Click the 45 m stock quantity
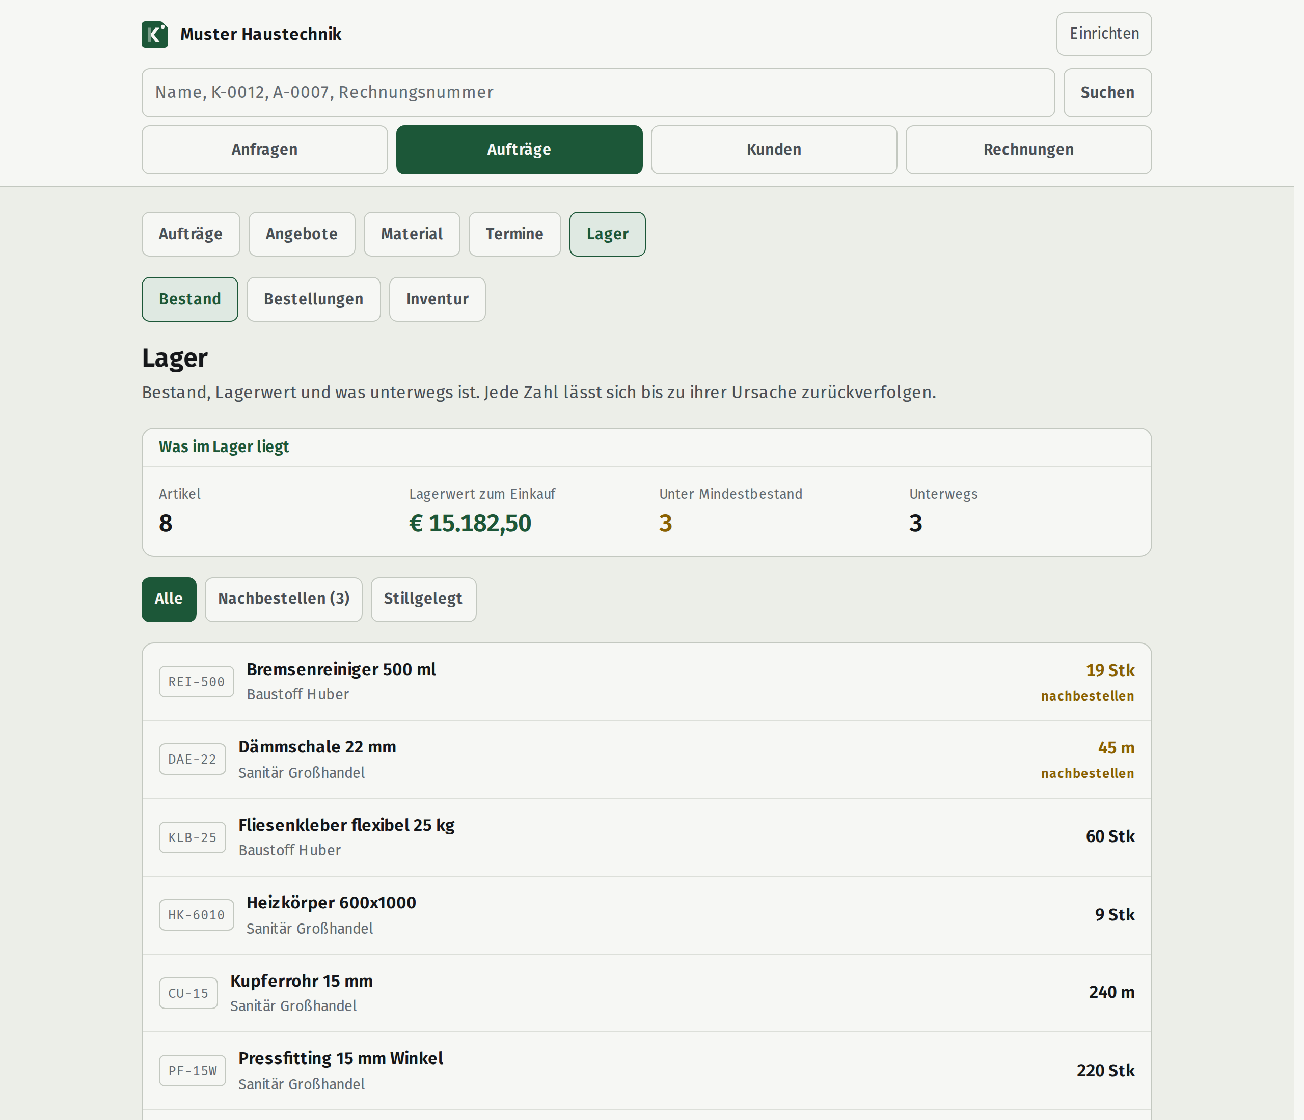 tap(1117, 748)
